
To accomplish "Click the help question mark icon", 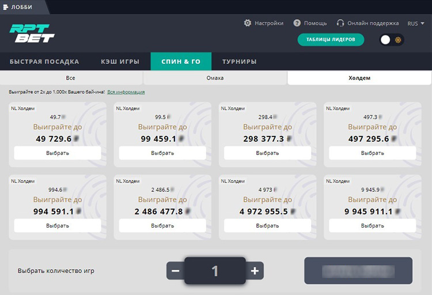I will tap(297, 23).
